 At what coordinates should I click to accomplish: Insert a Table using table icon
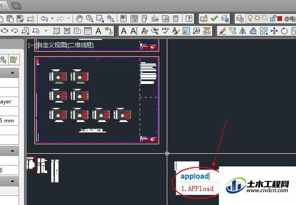88,31
